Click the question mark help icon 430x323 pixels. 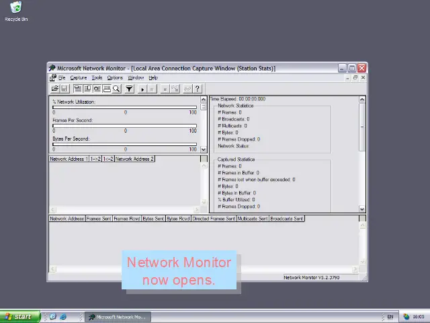tap(197, 89)
